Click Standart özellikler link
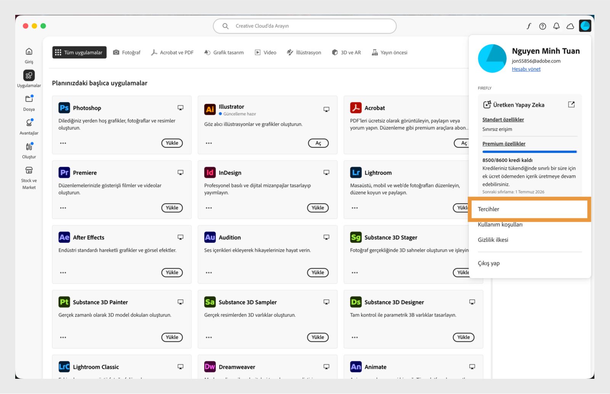The image size is (610, 394). 503,120
